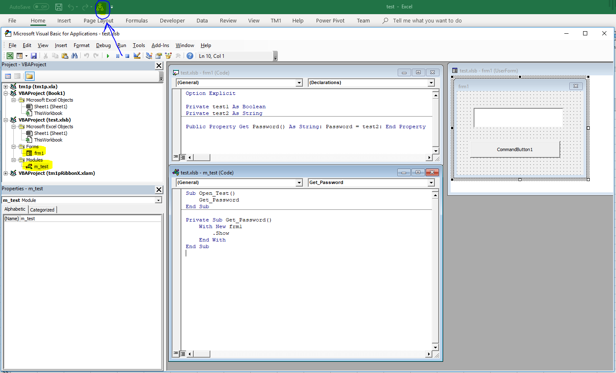Click the macro flowchart icon in Quick Access Toolbar

[x=100, y=7]
